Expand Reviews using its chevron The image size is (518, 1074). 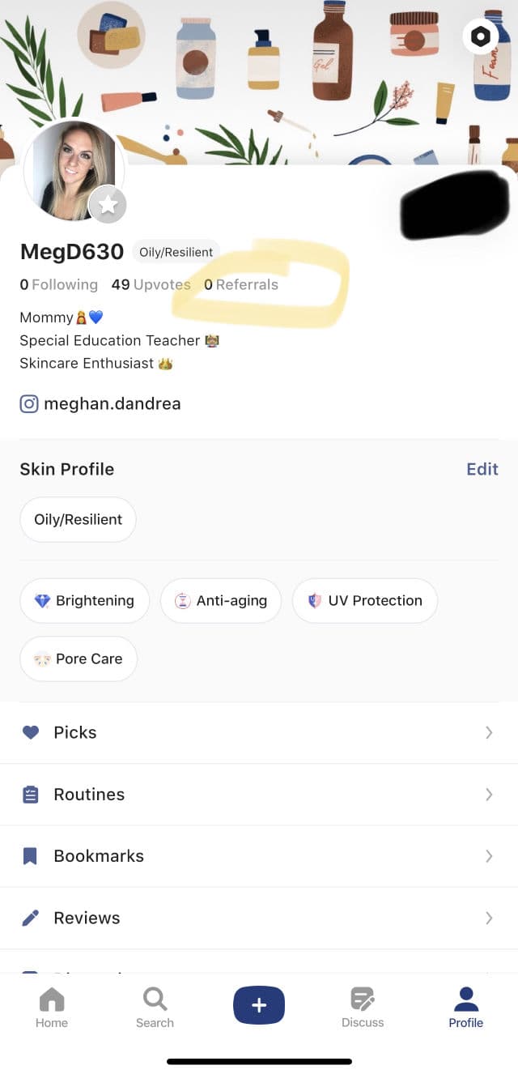(x=488, y=918)
